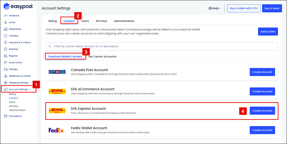Go to Shipments in sidebar
The width and height of the screenshot is (287, 144).
coord(15,29)
